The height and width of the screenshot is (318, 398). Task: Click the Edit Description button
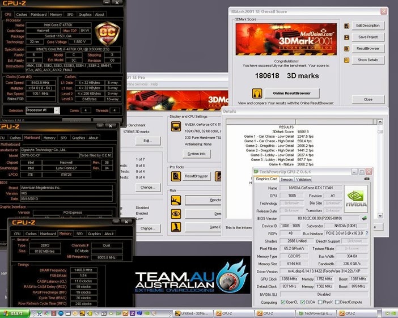tap(368, 26)
